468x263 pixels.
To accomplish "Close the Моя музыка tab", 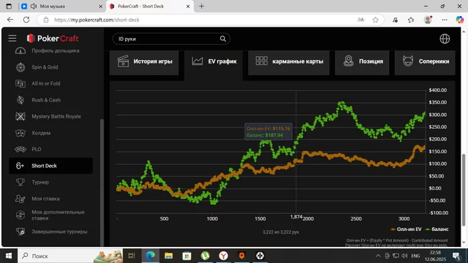I will point(100,6).
